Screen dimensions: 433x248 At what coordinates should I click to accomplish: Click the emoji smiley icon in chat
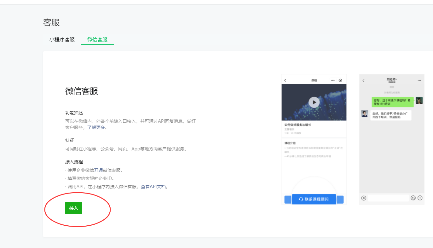point(413,198)
